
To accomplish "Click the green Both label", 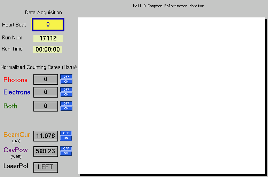I will click(10, 106).
